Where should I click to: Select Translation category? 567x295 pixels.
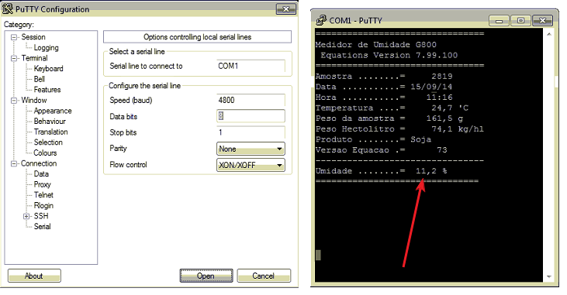pos(50,132)
